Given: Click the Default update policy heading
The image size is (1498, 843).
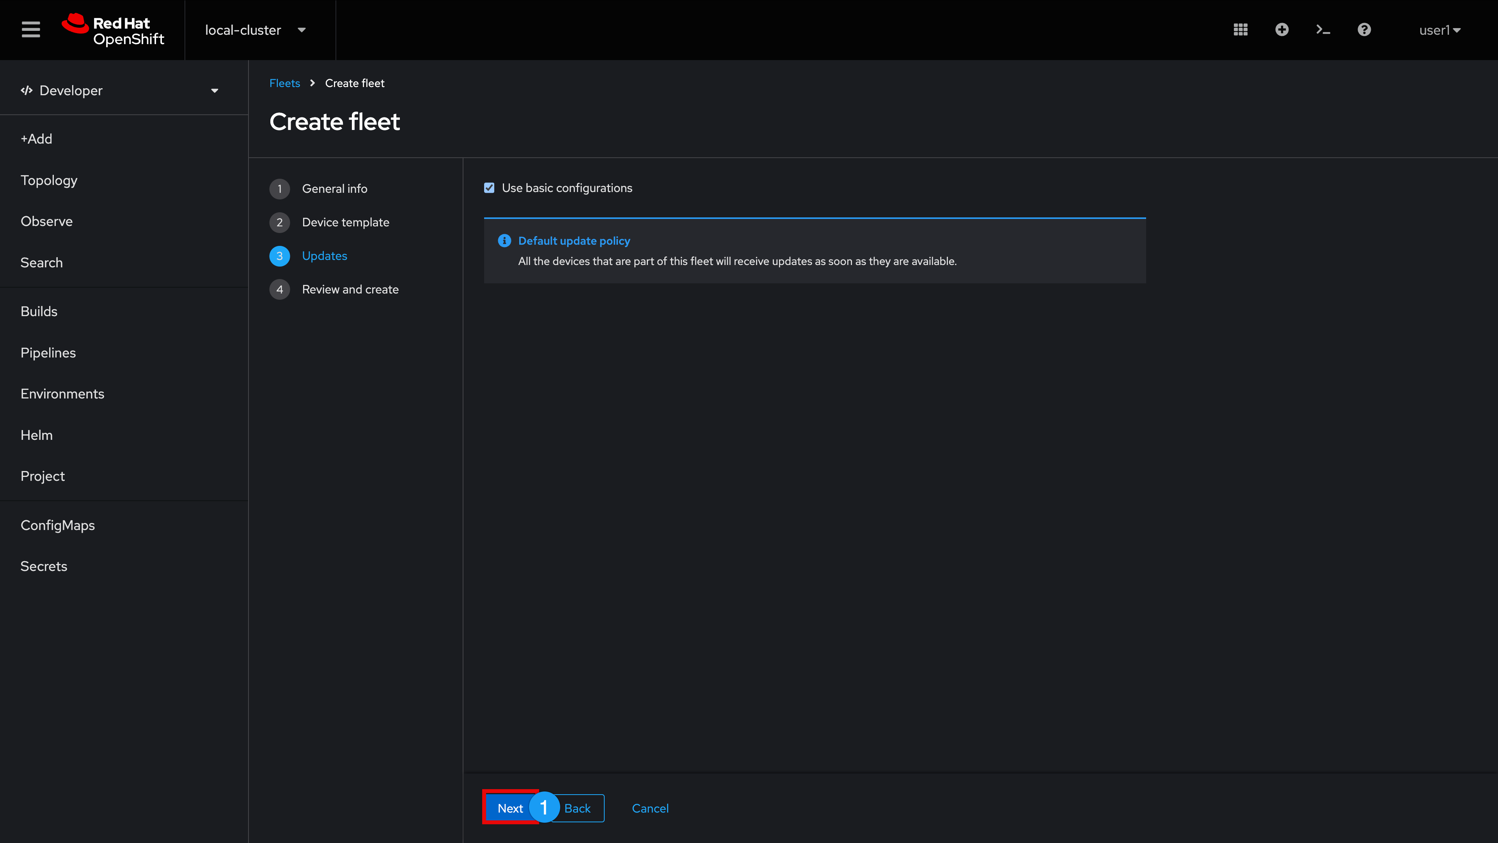Looking at the screenshot, I should pos(574,241).
